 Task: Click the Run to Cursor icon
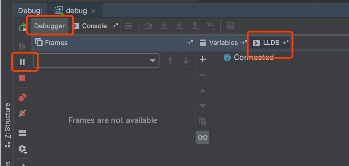(211, 26)
